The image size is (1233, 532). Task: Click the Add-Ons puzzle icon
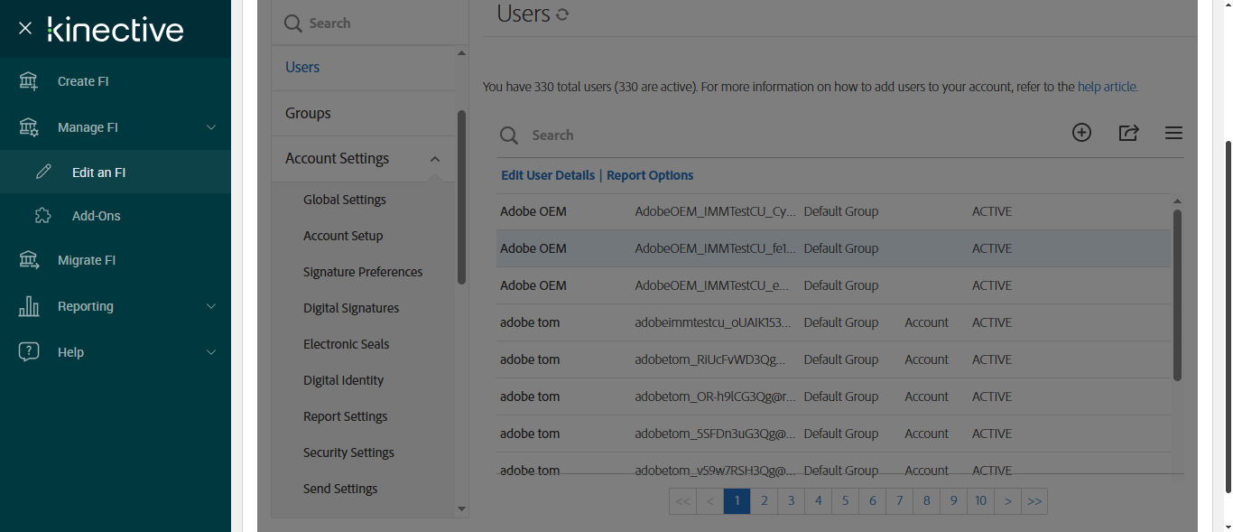tap(43, 216)
